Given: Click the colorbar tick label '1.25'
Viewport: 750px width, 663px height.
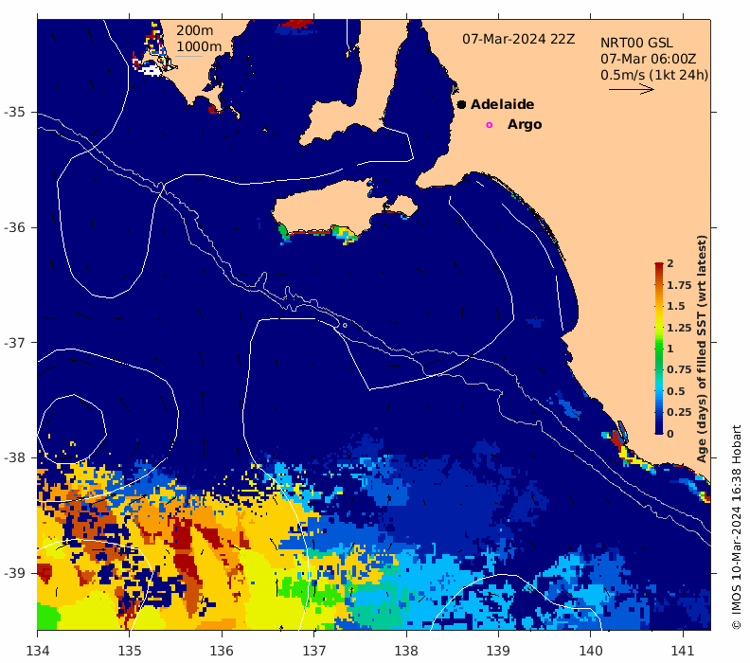Looking at the screenshot, I should click(x=679, y=328).
